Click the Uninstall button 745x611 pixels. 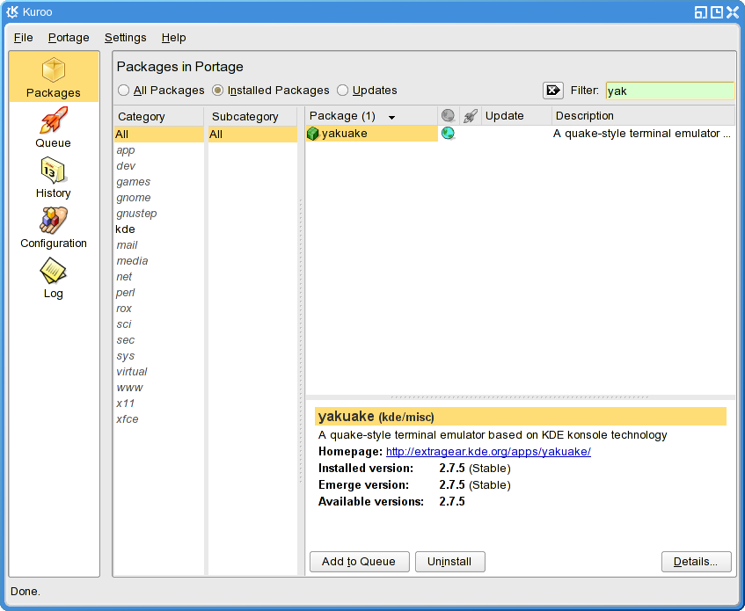[450, 562]
